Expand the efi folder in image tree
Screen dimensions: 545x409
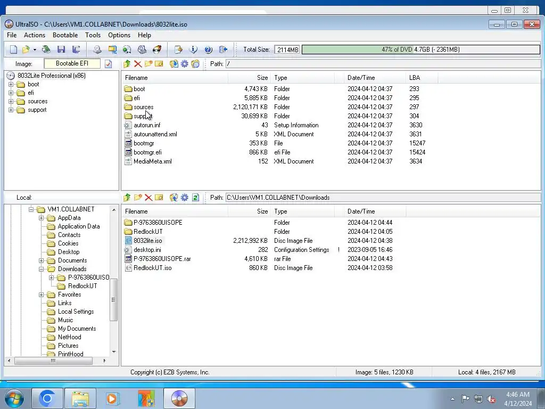11,93
